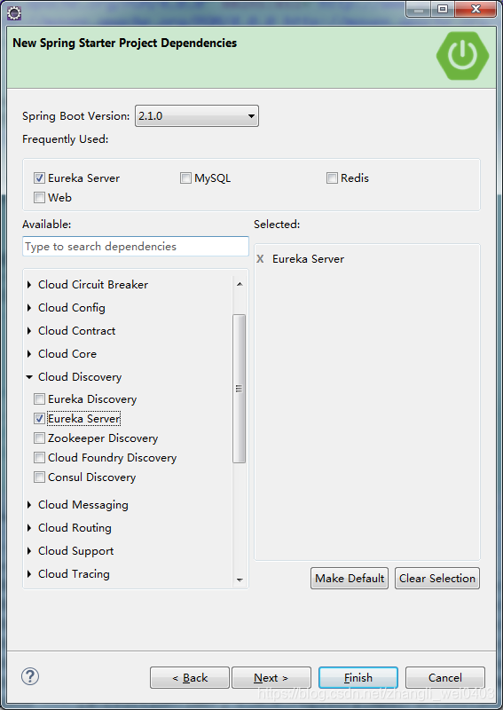503x710 pixels.
Task: Click the Back button
Action: 190,677
